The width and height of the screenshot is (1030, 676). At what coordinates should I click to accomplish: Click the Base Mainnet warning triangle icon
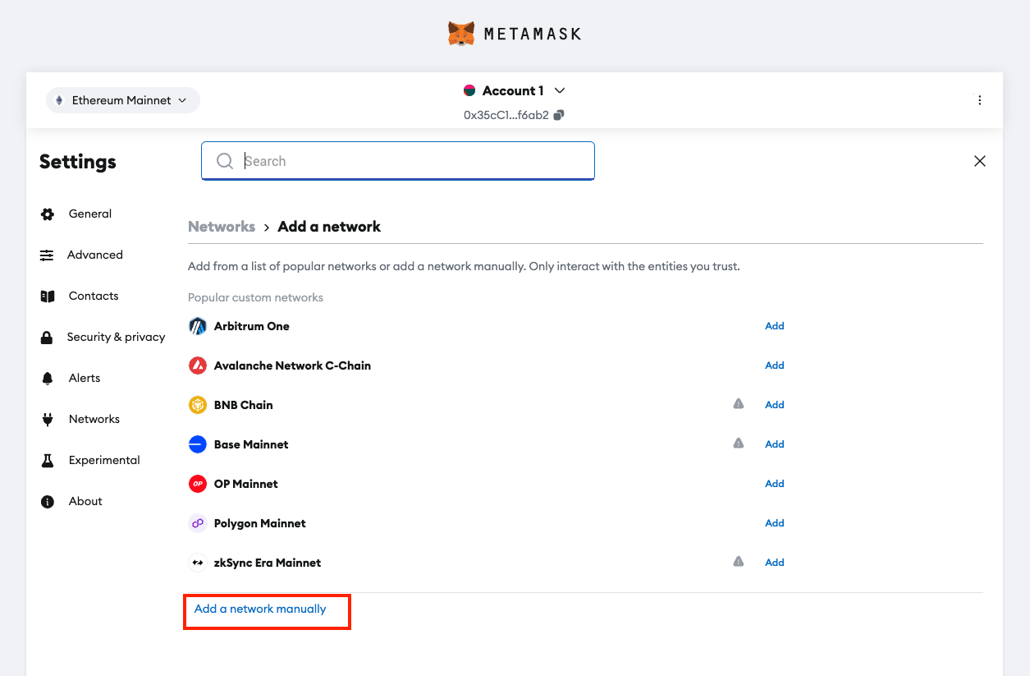pyautogui.click(x=739, y=444)
